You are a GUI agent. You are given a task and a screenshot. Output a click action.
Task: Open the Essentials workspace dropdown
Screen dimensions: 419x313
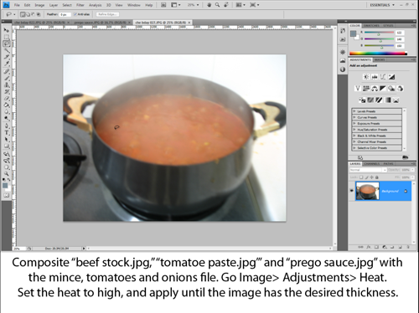point(382,5)
